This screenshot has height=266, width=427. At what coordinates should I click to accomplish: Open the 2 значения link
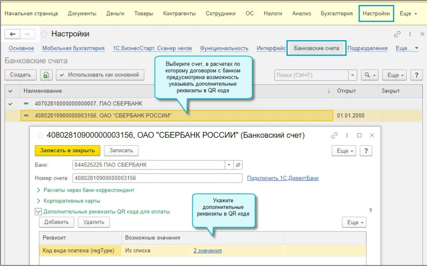208,251
